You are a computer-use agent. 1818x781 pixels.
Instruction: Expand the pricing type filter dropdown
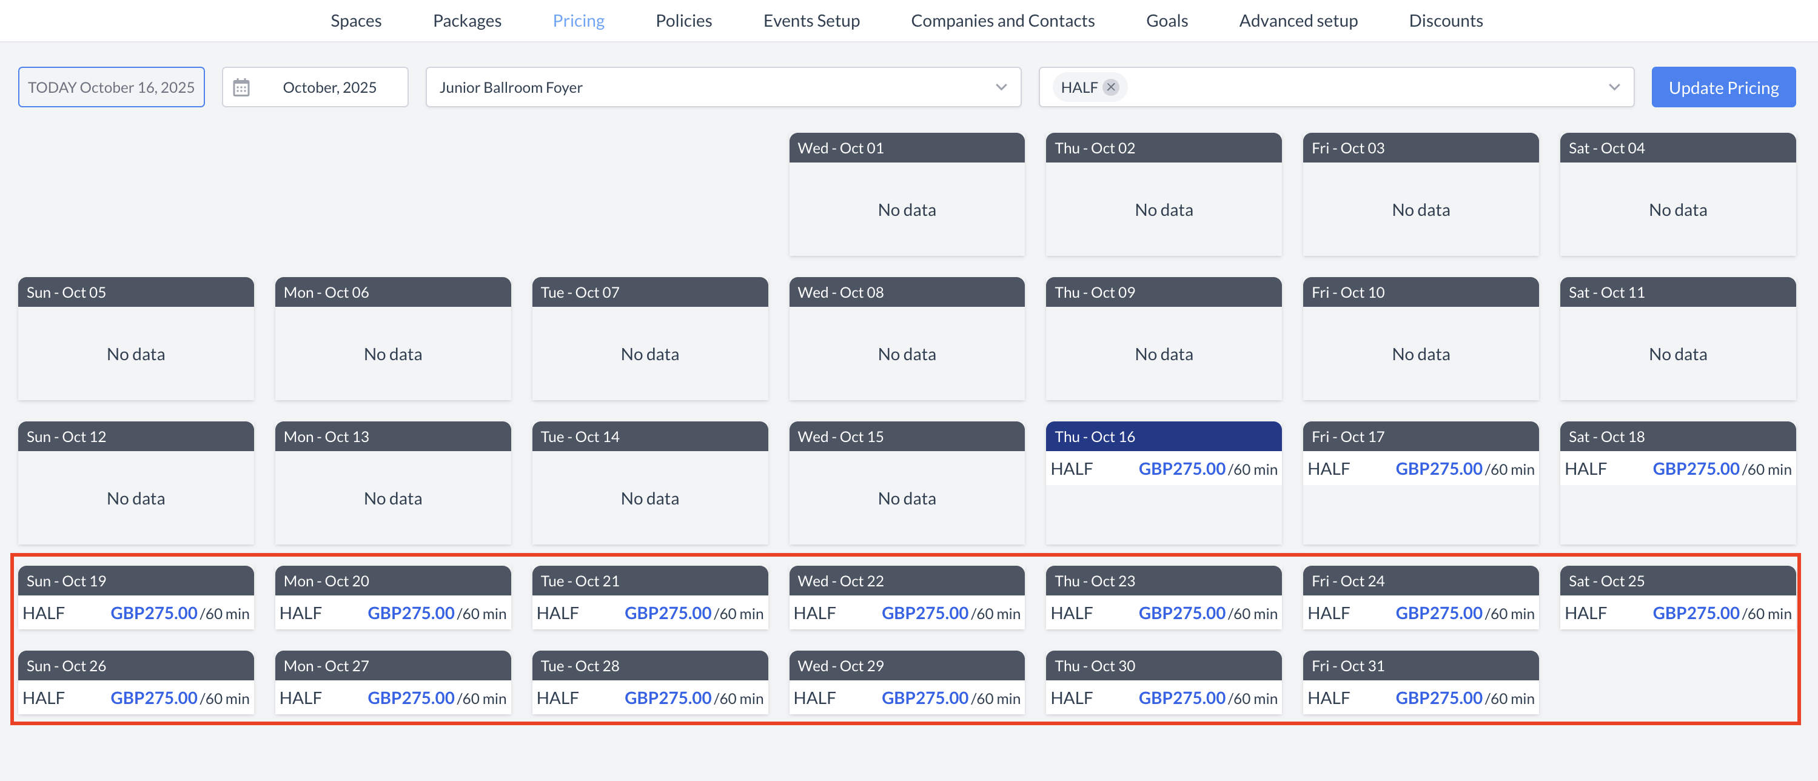coord(1615,87)
